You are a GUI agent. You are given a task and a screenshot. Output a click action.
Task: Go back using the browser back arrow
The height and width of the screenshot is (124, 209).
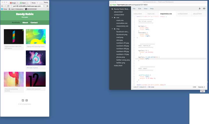(x=2, y=6)
